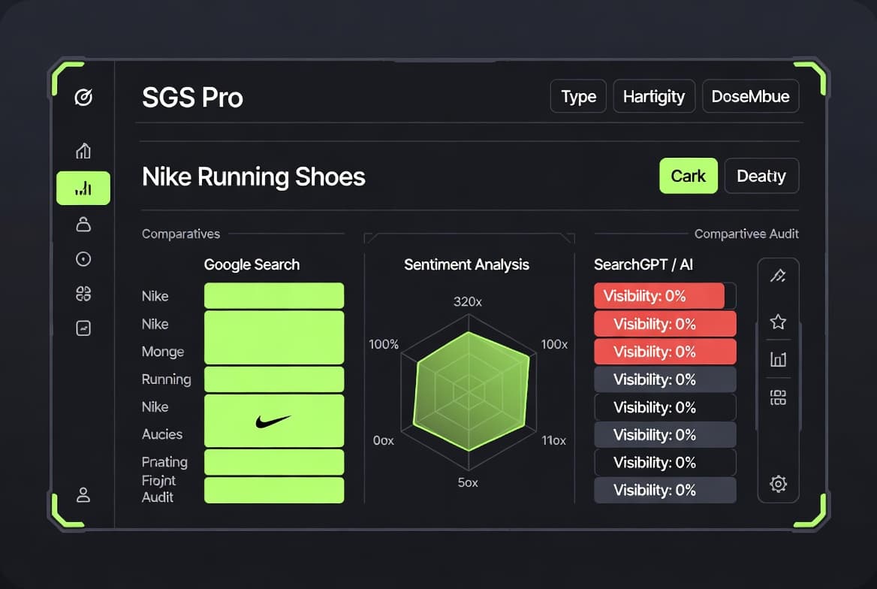
Task: Select the trending chart badge icon in sidebar
Action: point(83,328)
